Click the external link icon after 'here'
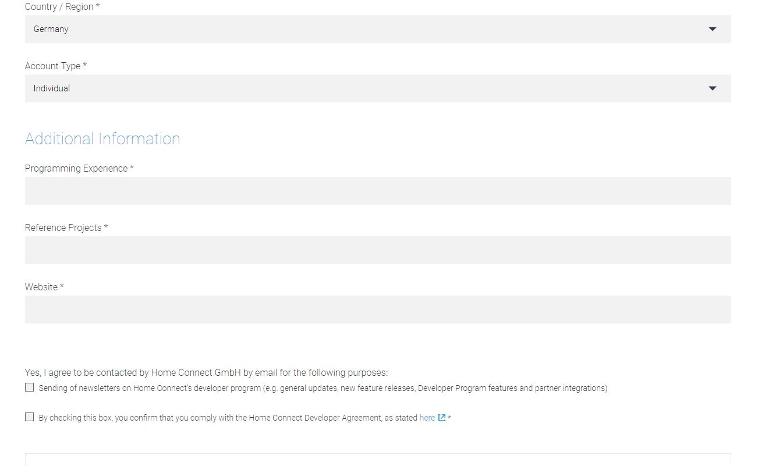This screenshot has height=466, width=758. click(x=442, y=418)
